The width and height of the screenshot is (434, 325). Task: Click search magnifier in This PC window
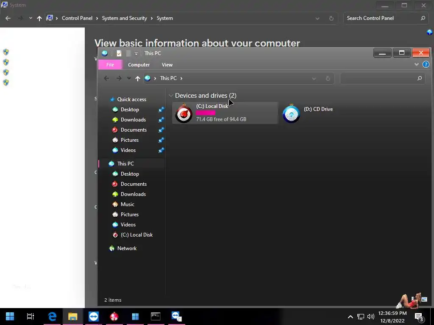[x=420, y=78]
